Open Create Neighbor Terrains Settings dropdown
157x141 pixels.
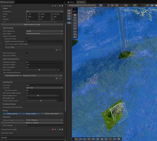coord(82,5)
